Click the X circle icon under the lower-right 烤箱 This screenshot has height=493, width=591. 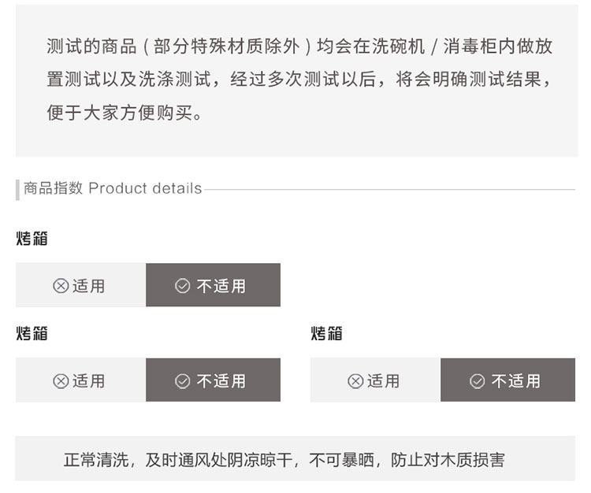point(355,381)
